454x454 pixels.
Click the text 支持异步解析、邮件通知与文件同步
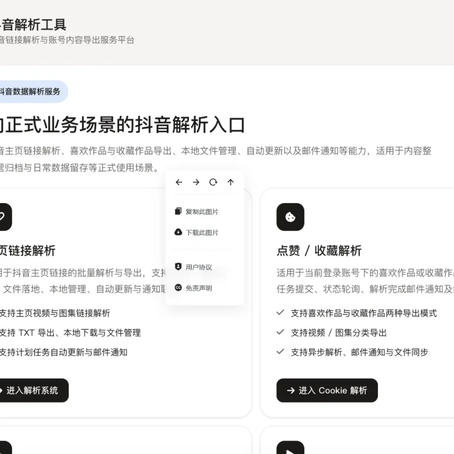[x=359, y=352]
